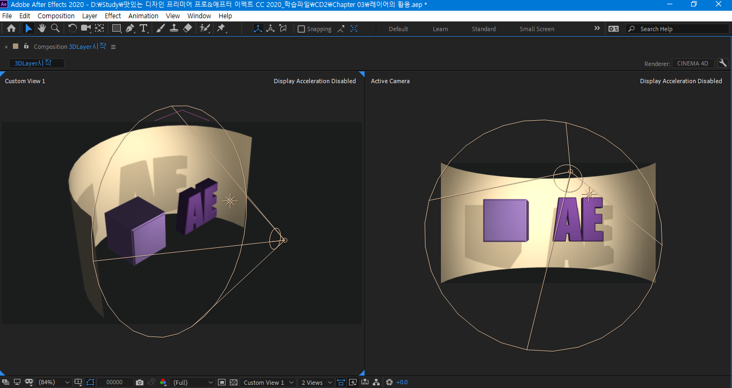Open the Full resolution dropdown

point(192,383)
